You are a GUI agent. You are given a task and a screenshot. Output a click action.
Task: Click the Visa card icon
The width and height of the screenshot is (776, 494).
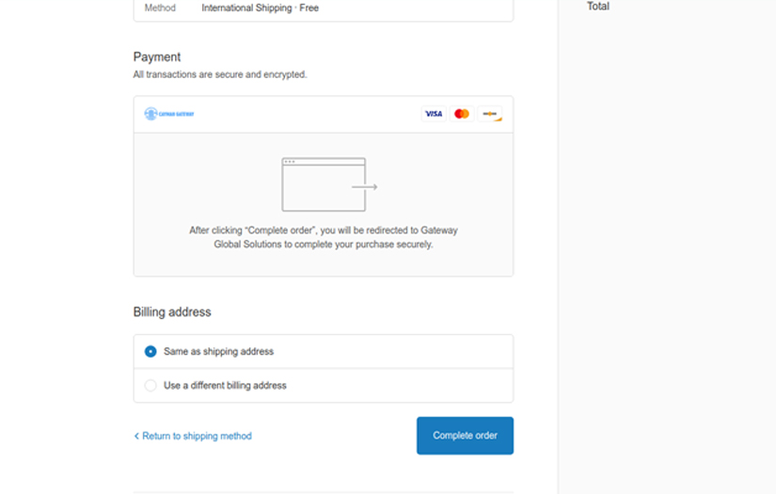click(x=433, y=114)
